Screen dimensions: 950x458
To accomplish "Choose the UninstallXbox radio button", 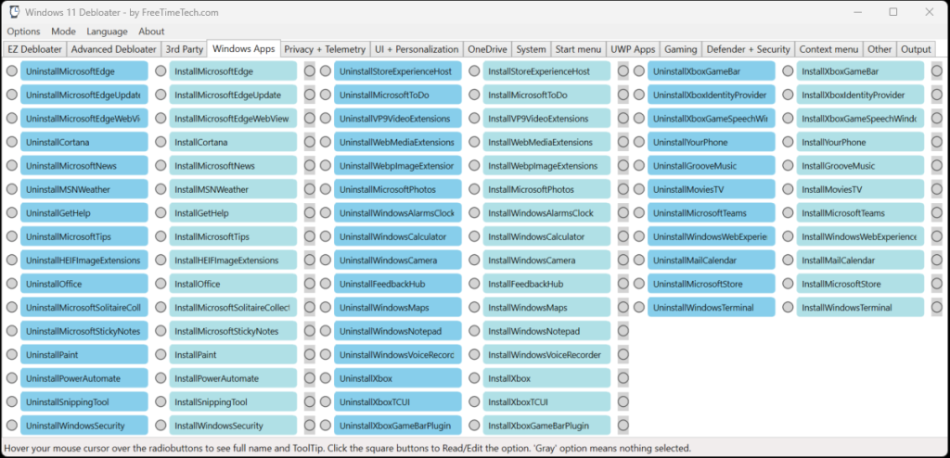I will (326, 378).
